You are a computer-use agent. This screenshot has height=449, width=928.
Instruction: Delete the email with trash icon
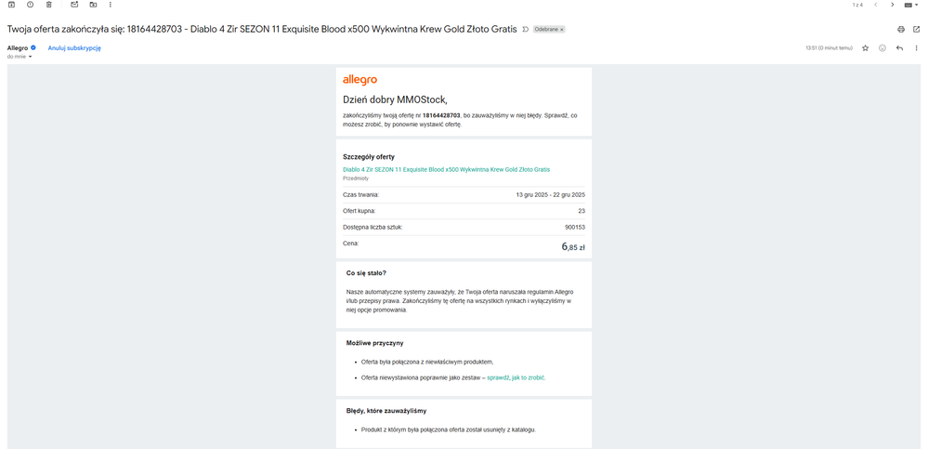(49, 5)
